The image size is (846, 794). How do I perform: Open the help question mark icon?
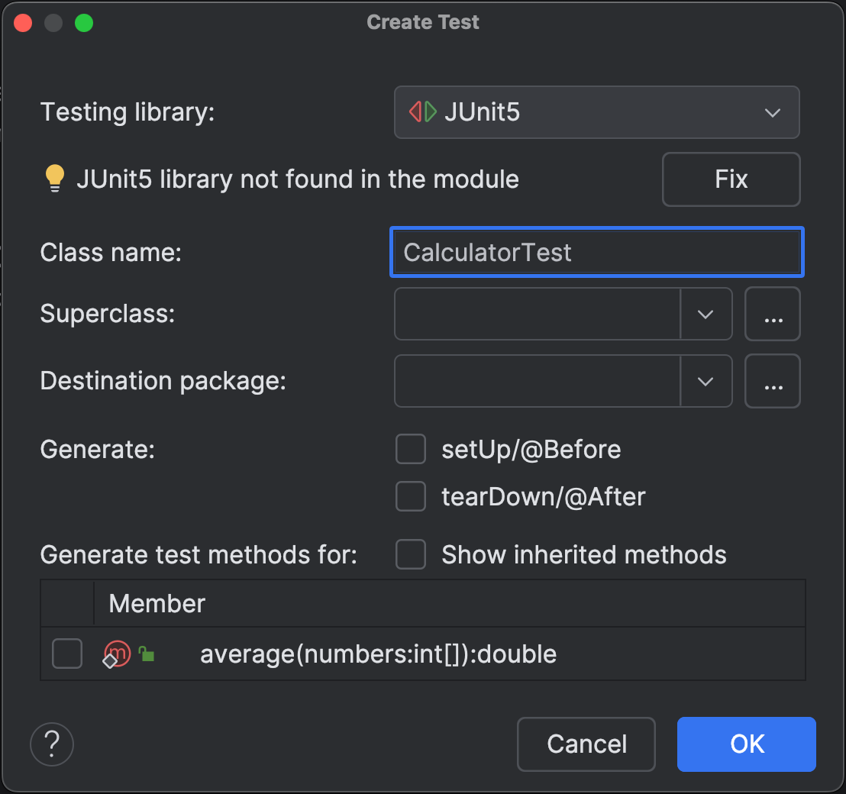tap(51, 744)
